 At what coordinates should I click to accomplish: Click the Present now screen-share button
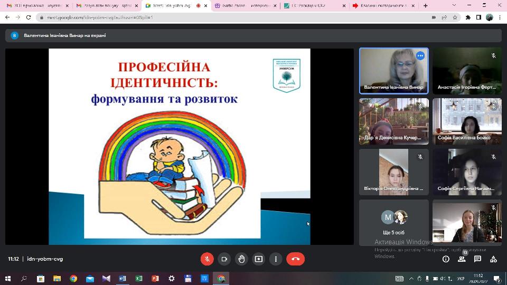point(259,259)
